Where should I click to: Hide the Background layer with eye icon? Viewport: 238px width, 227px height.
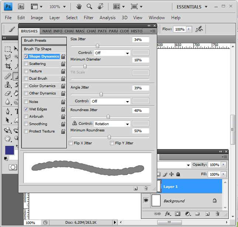(x=146, y=200)
